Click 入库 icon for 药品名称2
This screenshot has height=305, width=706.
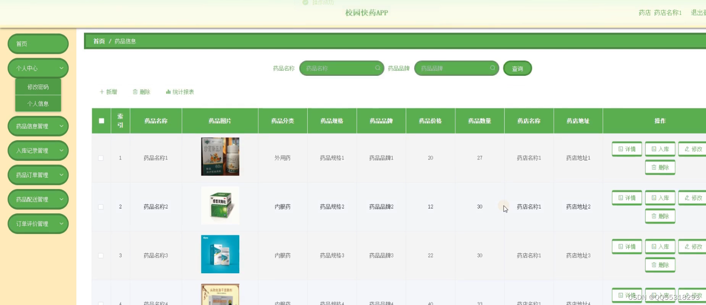(x=654, y=198)
